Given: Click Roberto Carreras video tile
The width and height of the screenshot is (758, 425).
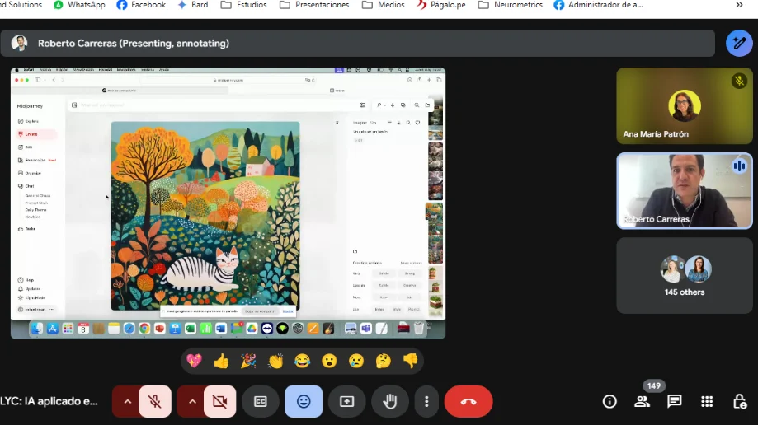Looking at the screenshot, I should [x=684, y=191].
